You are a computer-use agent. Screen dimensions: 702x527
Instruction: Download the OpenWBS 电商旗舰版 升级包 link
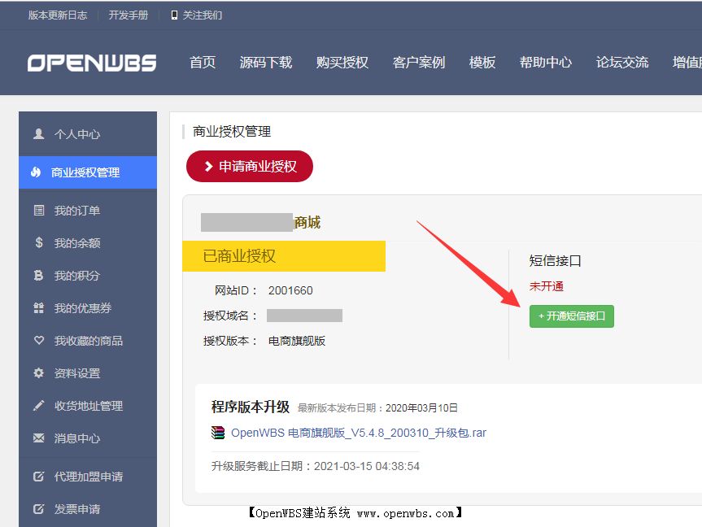[356, 433]
